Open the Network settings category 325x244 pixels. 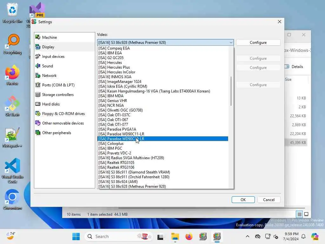click(x=64, y=76)
